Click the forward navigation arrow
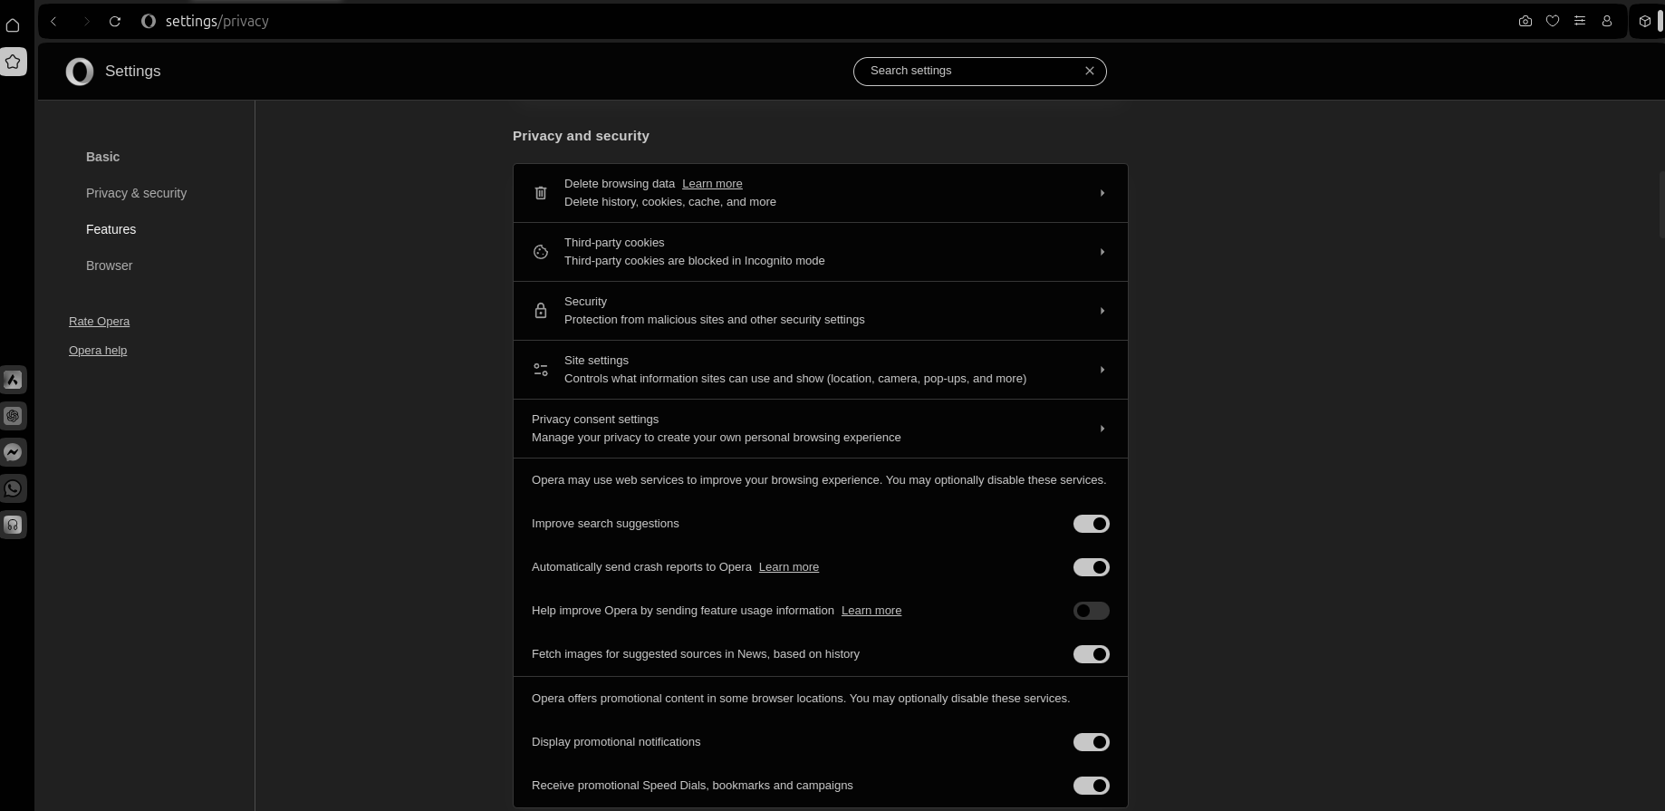Screen dimensions: 1665x811 (x=86, y=21)
